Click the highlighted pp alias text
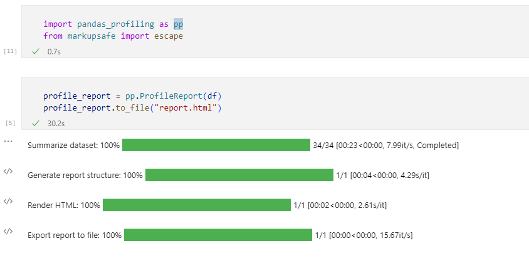 [179, 24]
